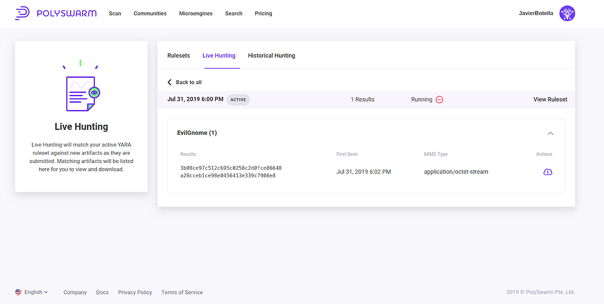
Task: Click the 2019 © PolySwarm Pte. Ltd. copyright text
Action: pos(540,292)
